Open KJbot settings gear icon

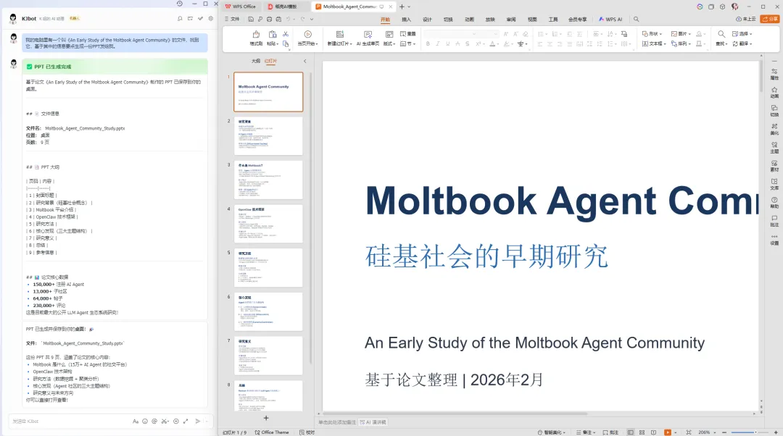tap(211, 18)
